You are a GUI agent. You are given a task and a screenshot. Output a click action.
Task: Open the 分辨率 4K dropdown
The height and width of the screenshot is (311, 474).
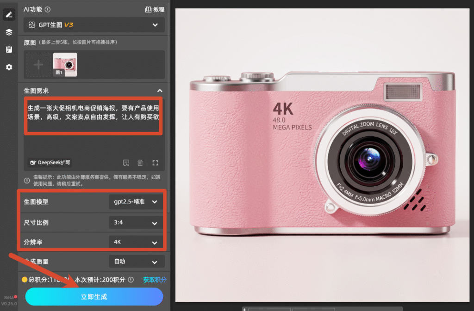137,242
